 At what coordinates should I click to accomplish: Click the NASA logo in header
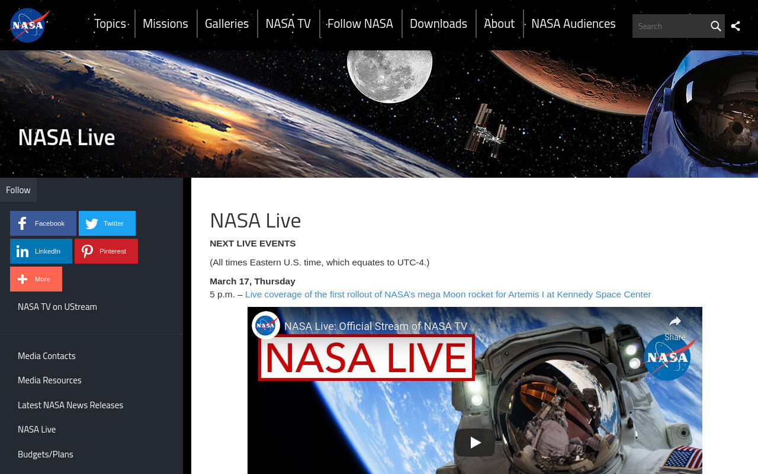pos(29,25)
